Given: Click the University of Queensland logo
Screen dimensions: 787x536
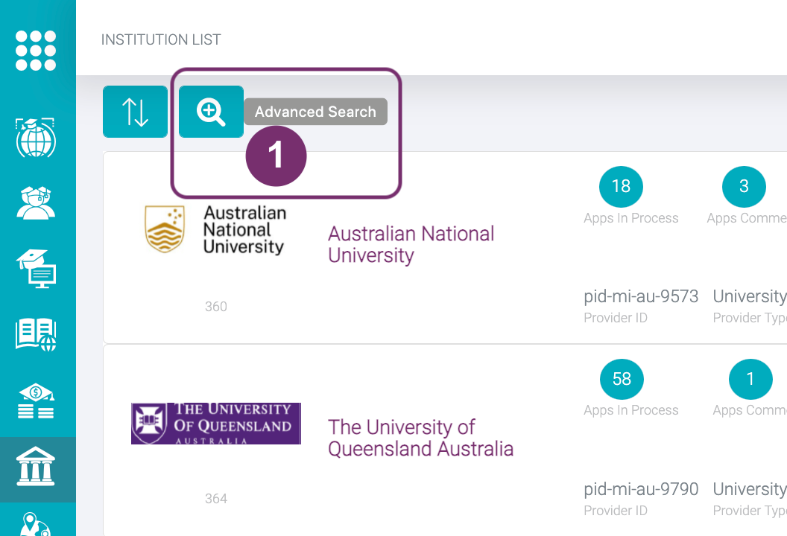Looking at the screenshot, I should 215,424.
